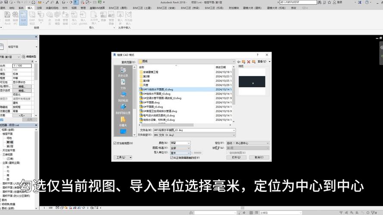The height and width of the screenshot is (215, 383).
Task: Select 第2层 in the project browser
Action: pyautogui.click(x=10, y=146)
